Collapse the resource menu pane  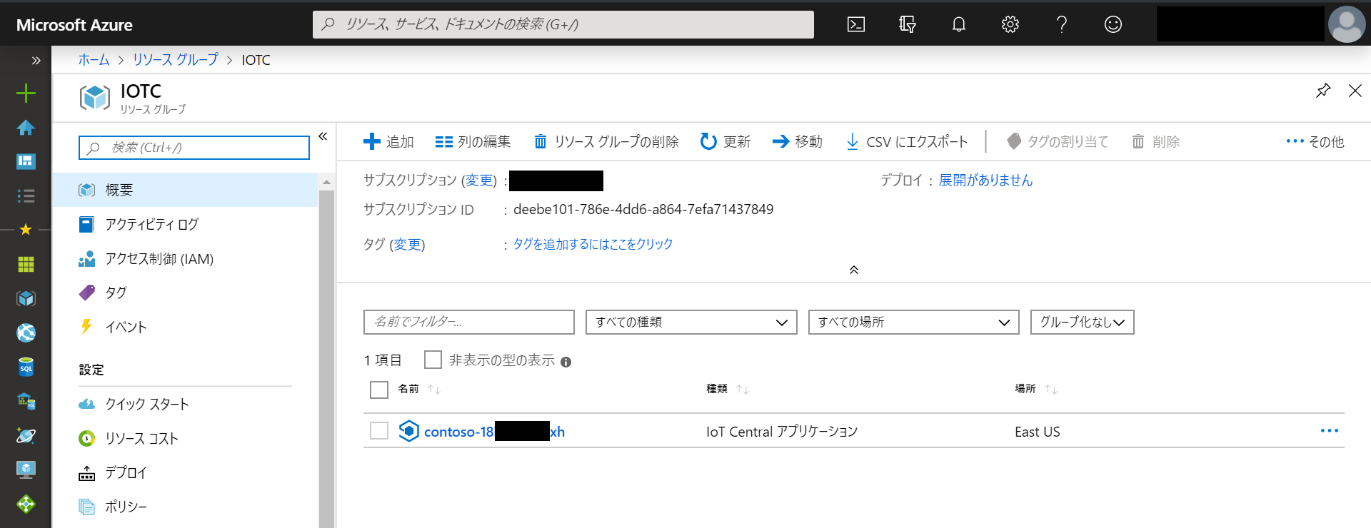click(x=323, y=136)
